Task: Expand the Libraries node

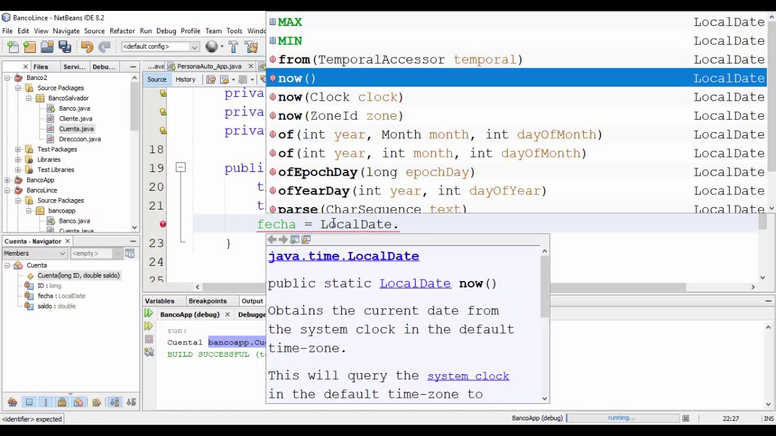Action: 18,159
